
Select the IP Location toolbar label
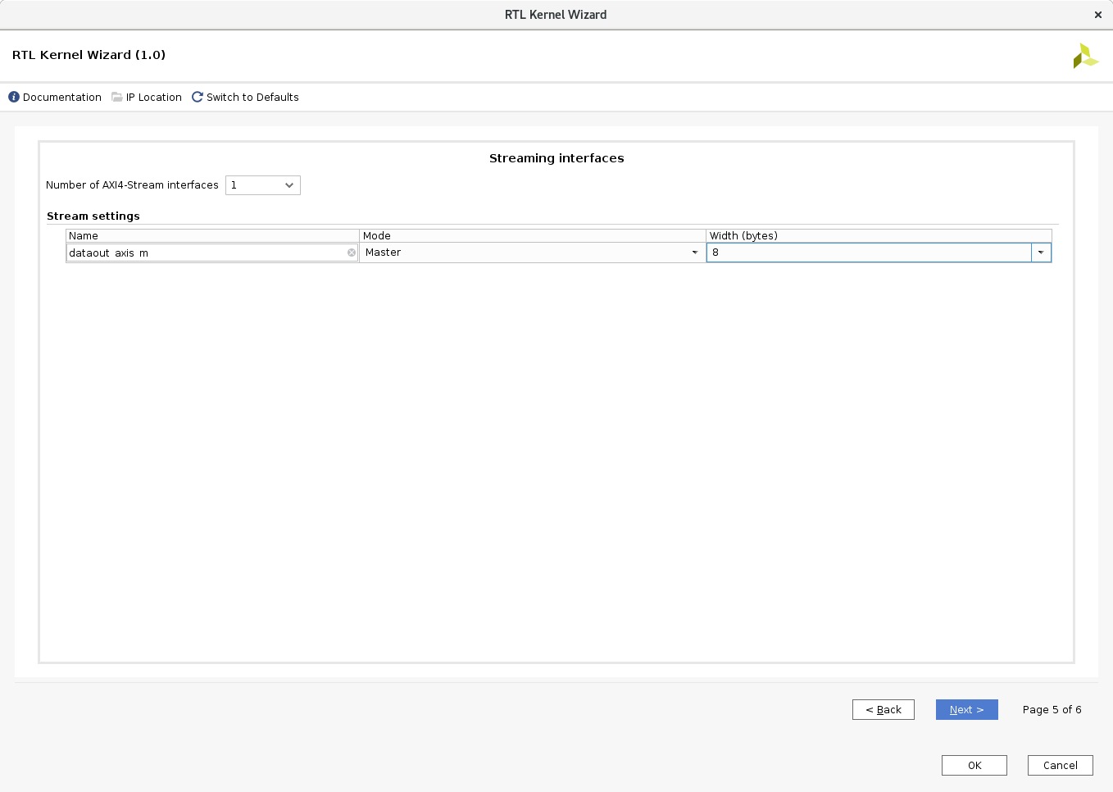click(x=154, y=97)
